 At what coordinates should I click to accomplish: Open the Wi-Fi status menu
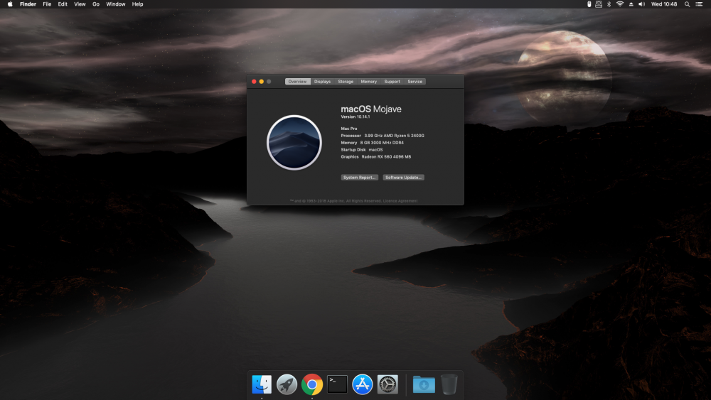[x=620, y=4]
